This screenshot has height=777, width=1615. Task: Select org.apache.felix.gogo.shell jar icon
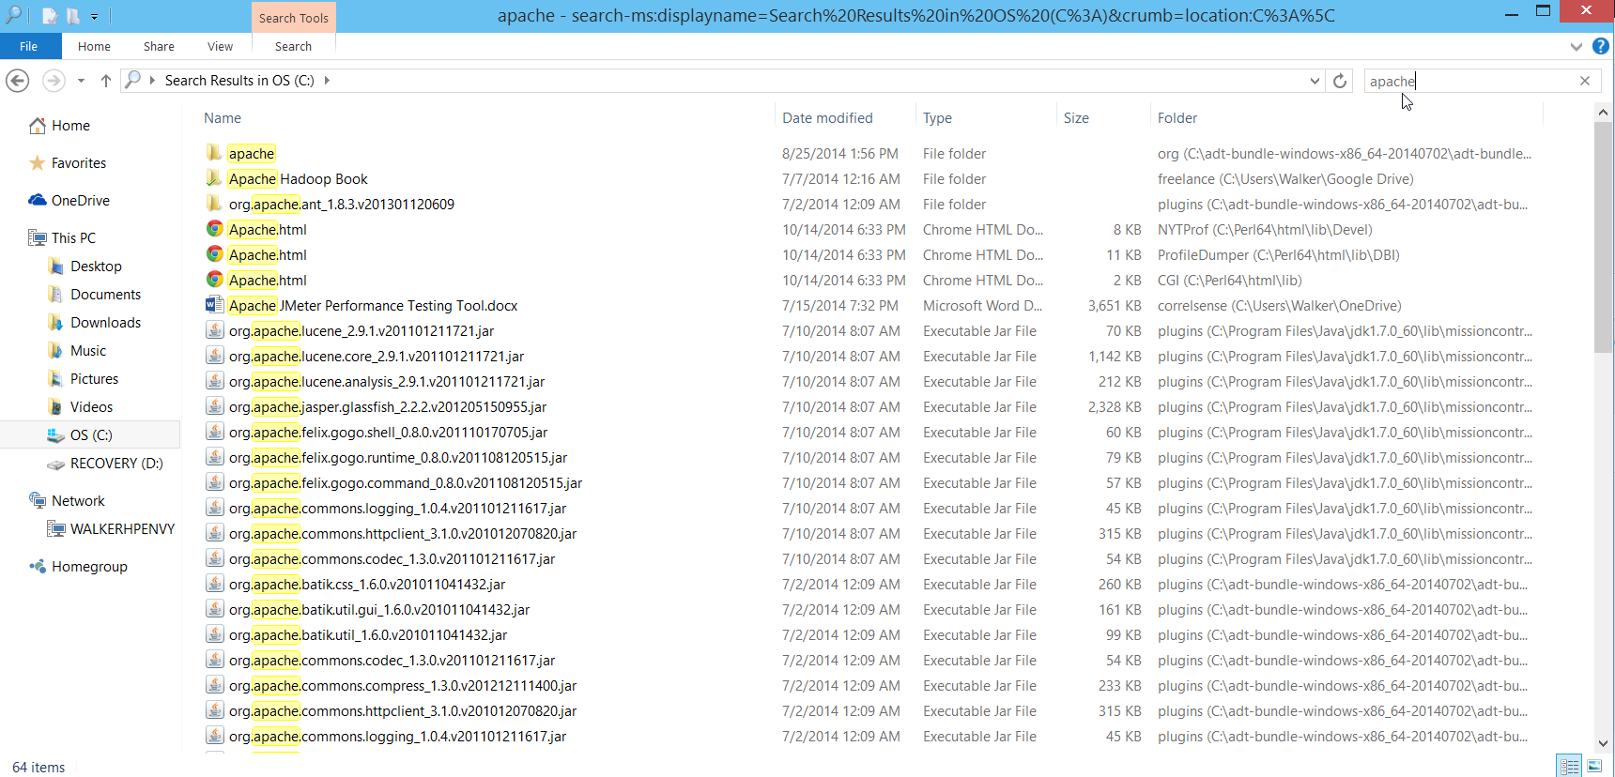point(215,432)
